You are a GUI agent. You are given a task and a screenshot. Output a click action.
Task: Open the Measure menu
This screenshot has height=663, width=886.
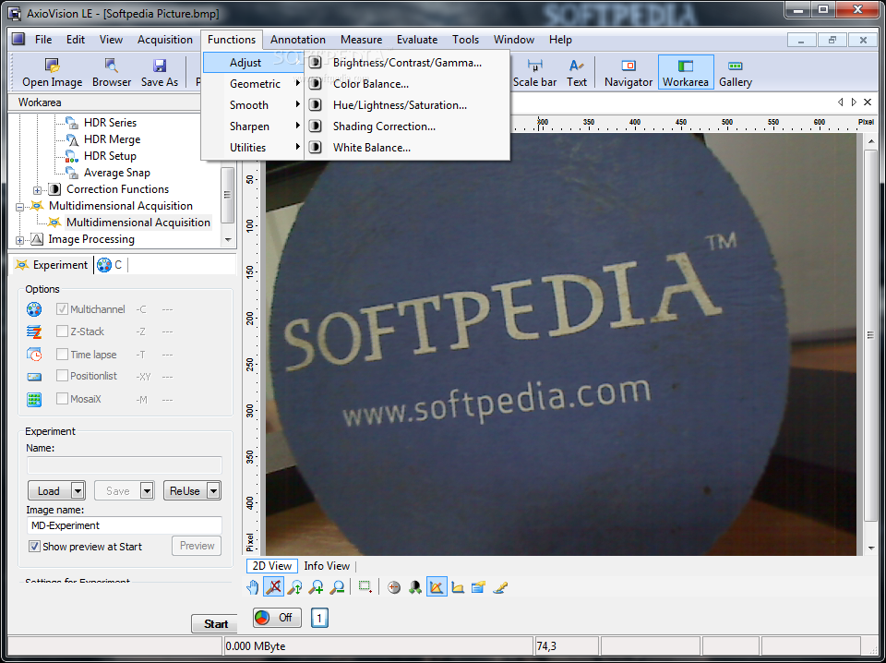(x=361, y=40)
